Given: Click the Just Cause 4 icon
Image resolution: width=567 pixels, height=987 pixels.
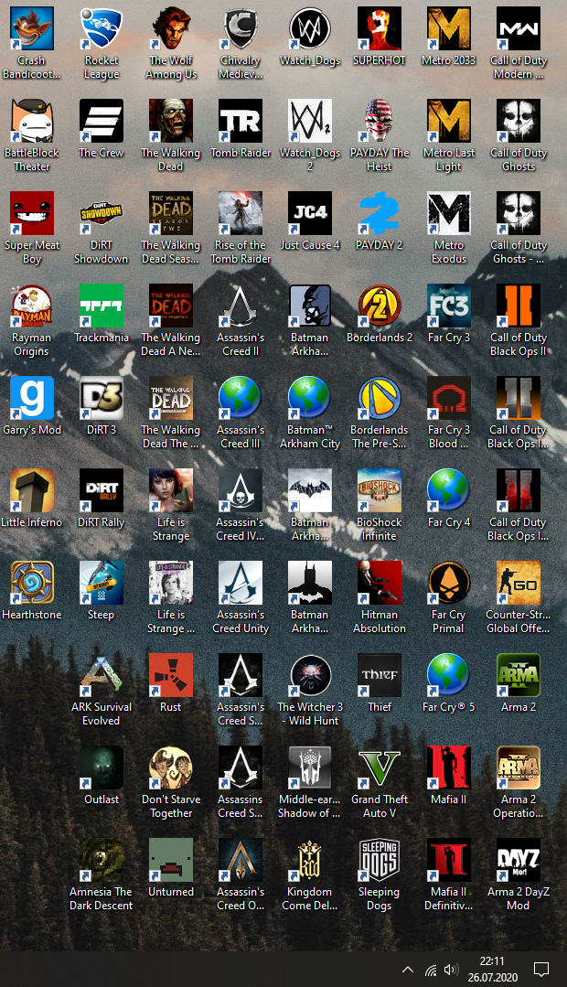Looking at the screenshot, I should point(310,213).
